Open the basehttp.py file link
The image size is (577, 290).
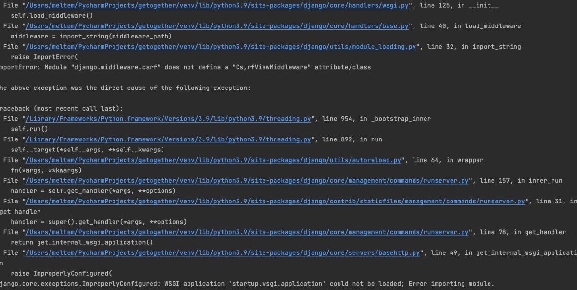click(224, 253)
